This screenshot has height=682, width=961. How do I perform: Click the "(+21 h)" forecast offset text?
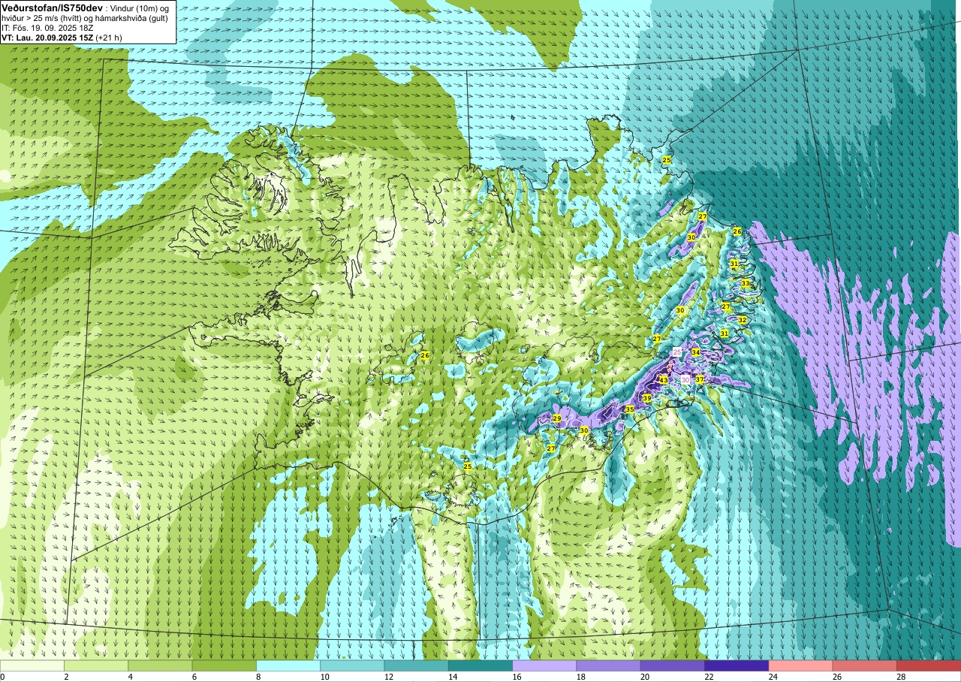tap(109, 38)
